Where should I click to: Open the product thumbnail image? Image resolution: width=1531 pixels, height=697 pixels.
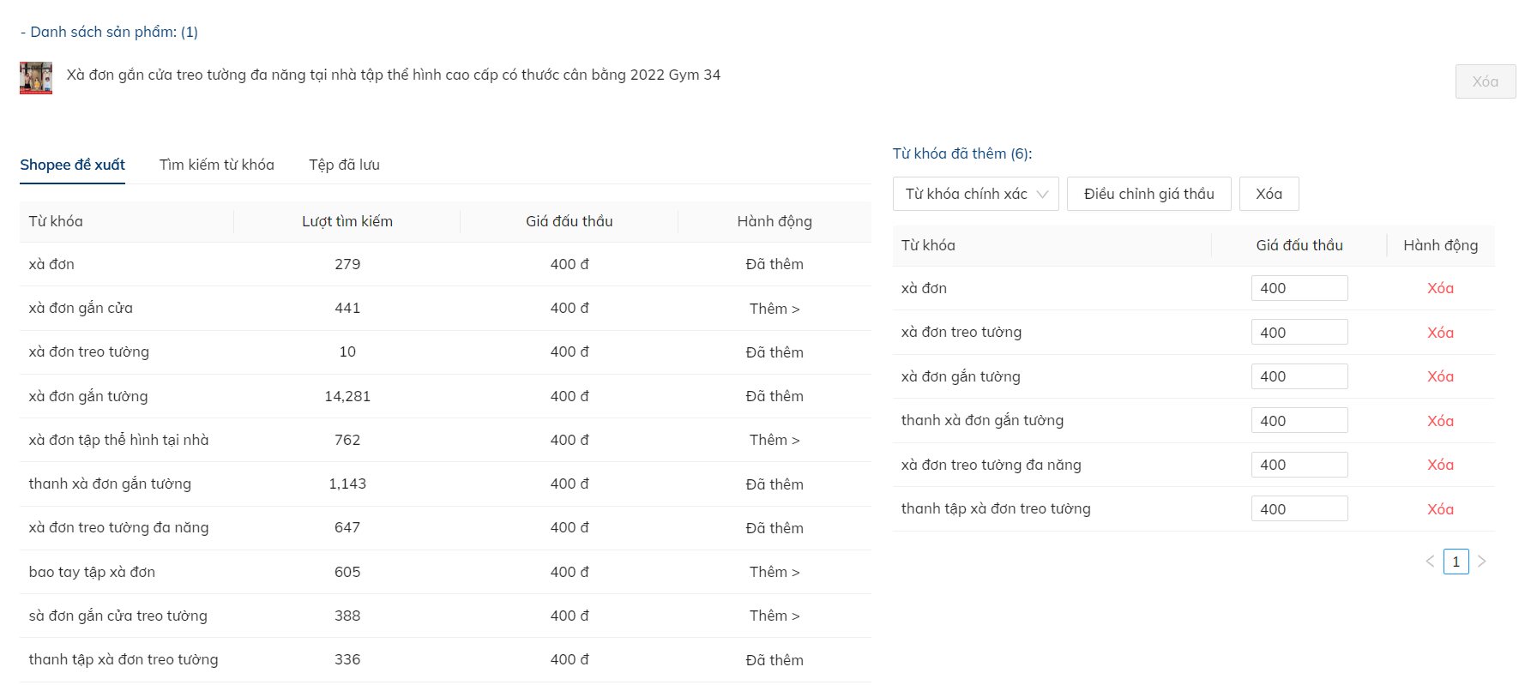coord(36,78)
